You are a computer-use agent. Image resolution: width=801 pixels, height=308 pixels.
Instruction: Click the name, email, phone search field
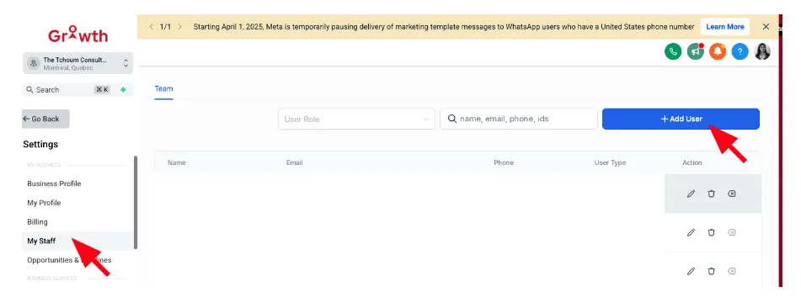point(519,119)
